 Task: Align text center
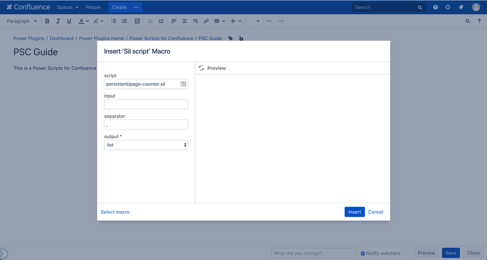point(184,21)
